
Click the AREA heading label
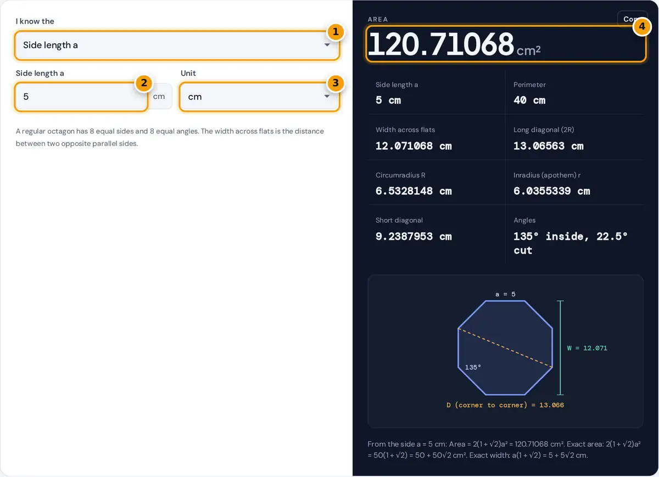[x=378, y=19]
